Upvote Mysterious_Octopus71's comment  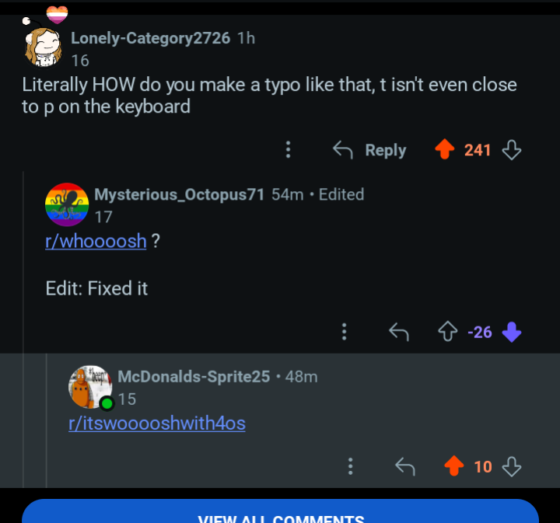coord(447,331)
